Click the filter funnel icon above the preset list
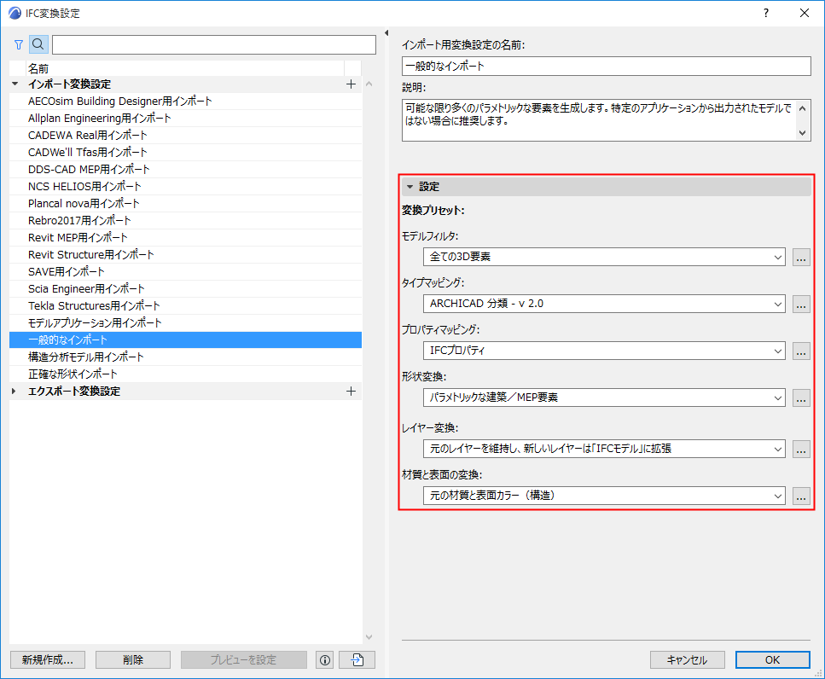825x679 pixels. [x=18, y=44]
